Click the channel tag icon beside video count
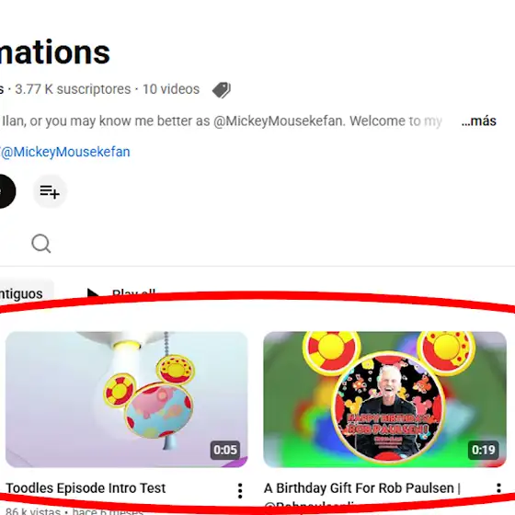The height and width of the screenshot is (515, 515). 222,90
